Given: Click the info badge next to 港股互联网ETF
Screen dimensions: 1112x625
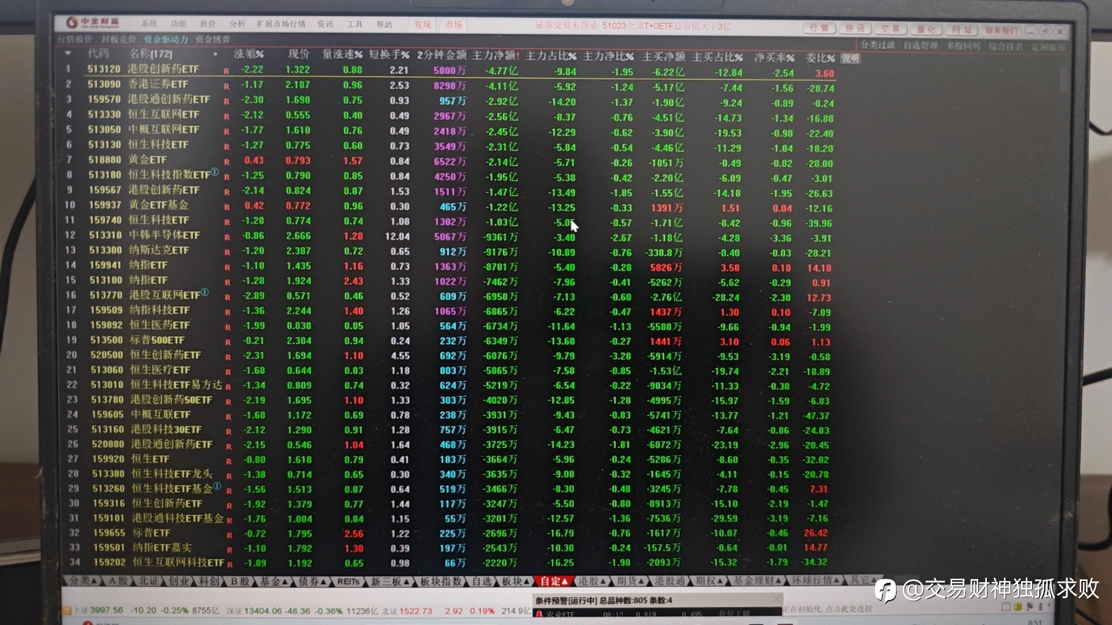Looking at the screenshot, I should coord(205,292).
